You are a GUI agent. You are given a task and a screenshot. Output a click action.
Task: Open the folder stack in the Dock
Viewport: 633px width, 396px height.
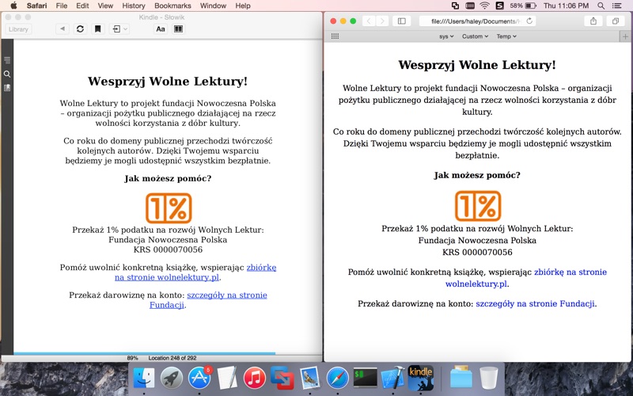[x=461, y=377]
